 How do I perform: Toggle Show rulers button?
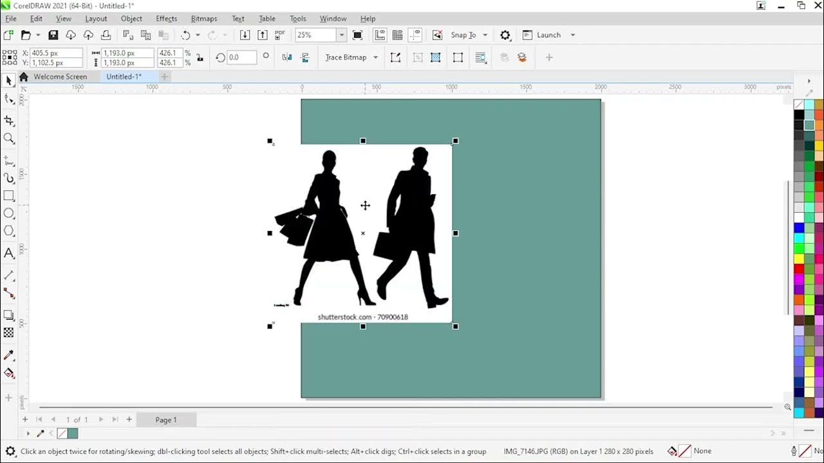click(x=380, y=35)
